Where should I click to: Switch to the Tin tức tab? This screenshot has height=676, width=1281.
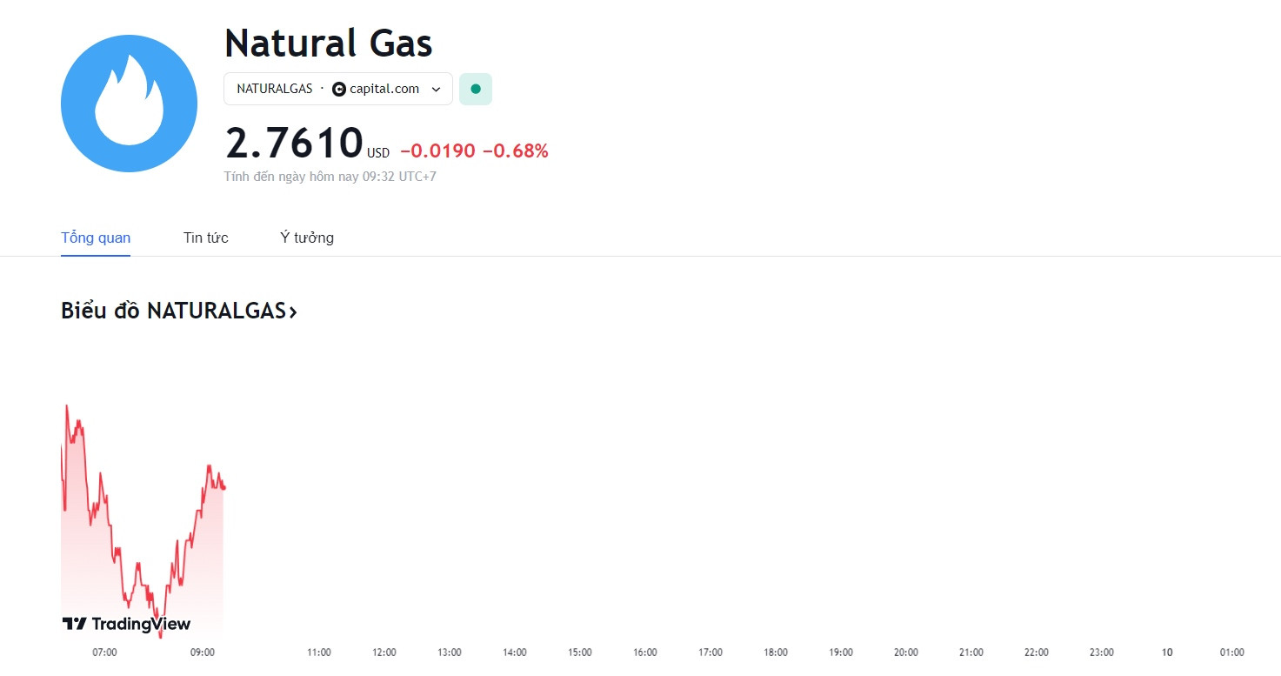pos(206,238)
